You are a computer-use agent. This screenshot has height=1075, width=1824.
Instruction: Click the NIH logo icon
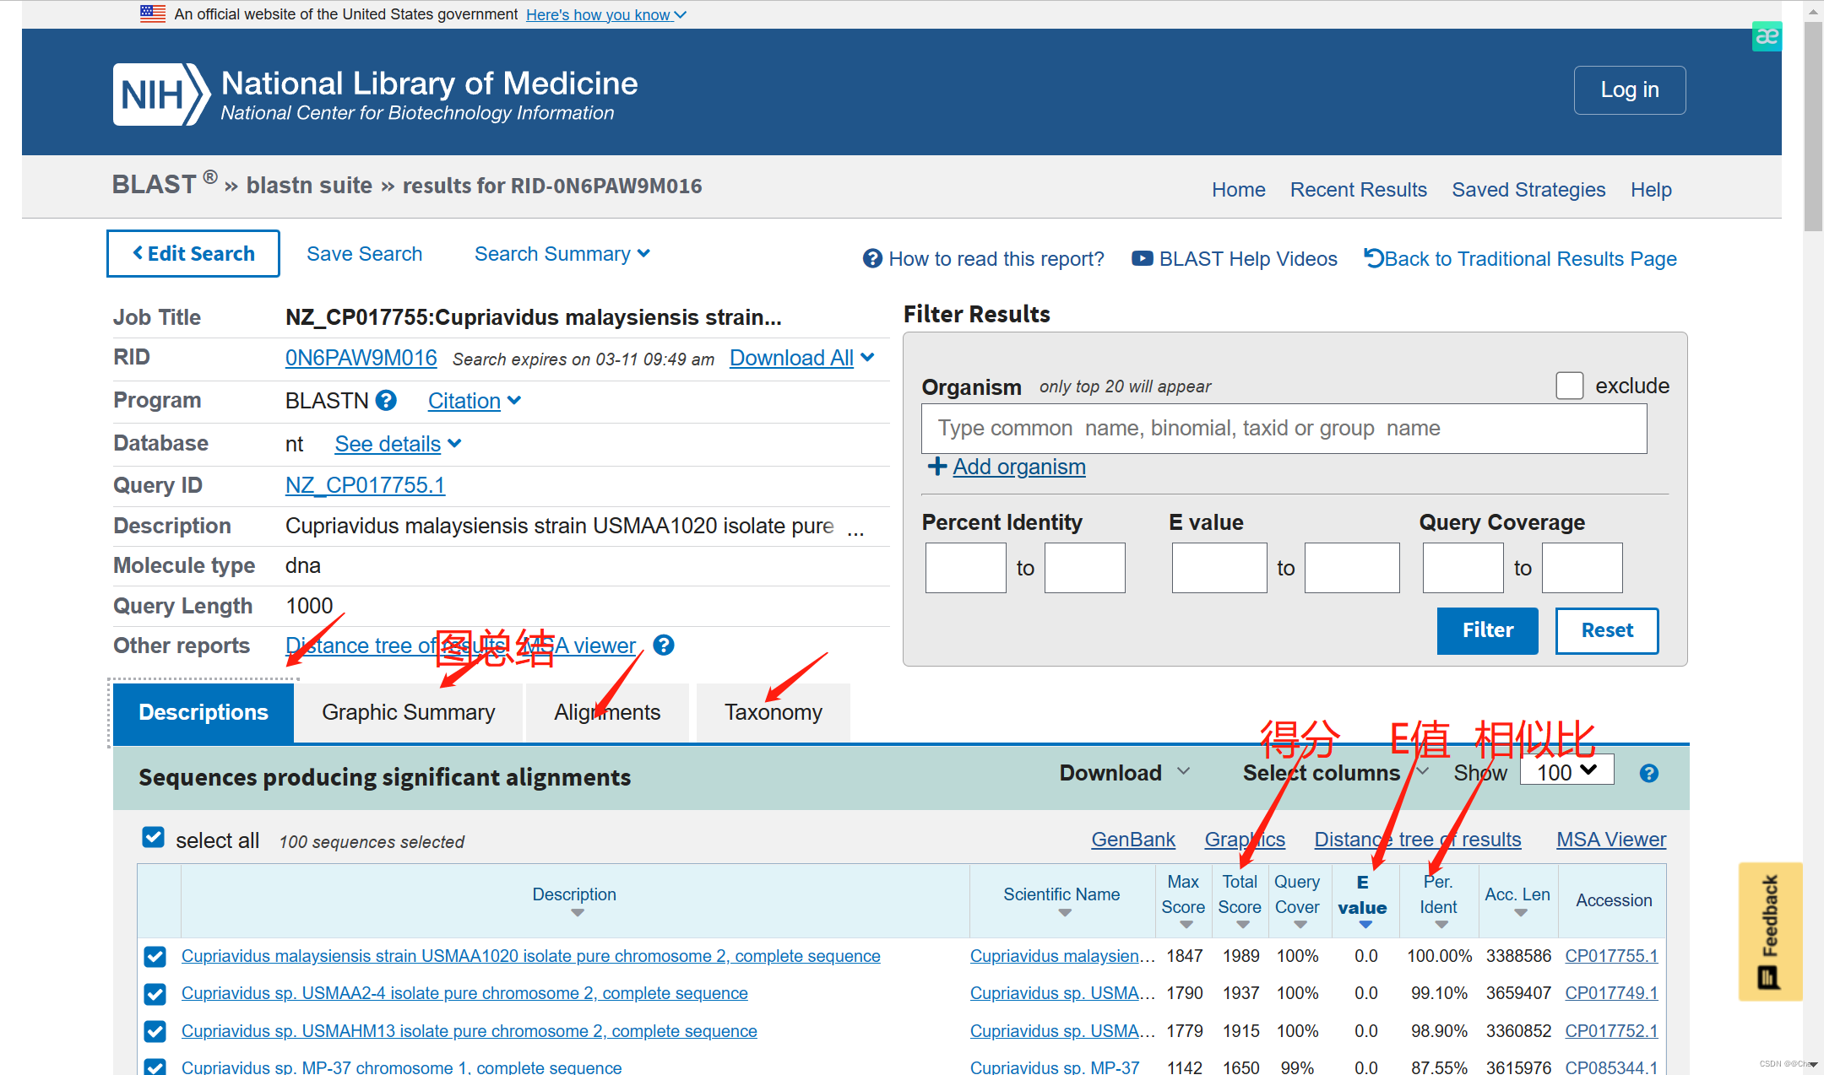pyautogui.click(x=160, y=95)
